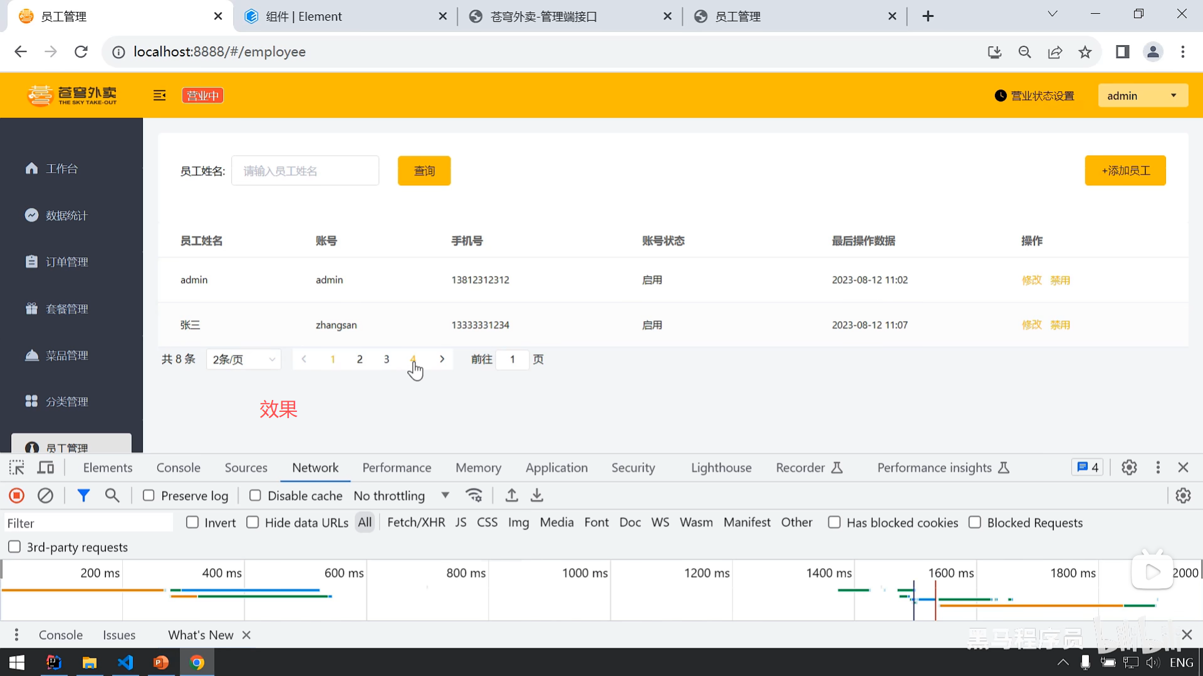Click the network search magnifier icon
The image size is (1203, 676).
click(x=112, y=496)
